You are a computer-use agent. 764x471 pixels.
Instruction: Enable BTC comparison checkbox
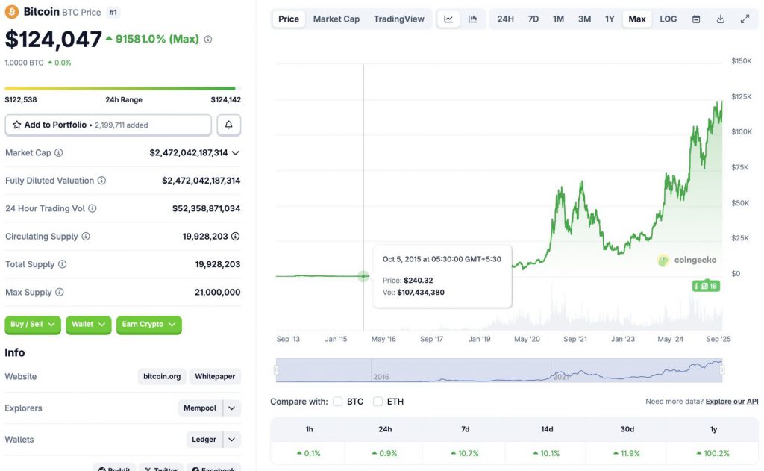tap(338, 402)
